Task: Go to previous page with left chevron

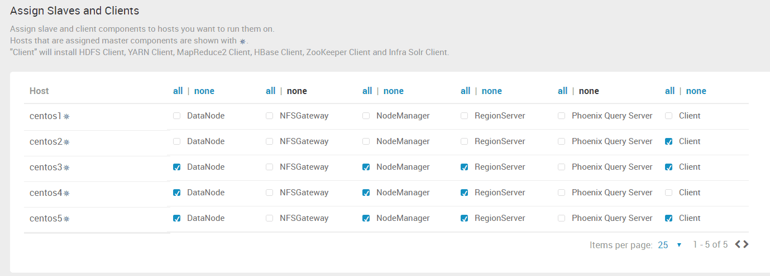Action: [738, 244]
